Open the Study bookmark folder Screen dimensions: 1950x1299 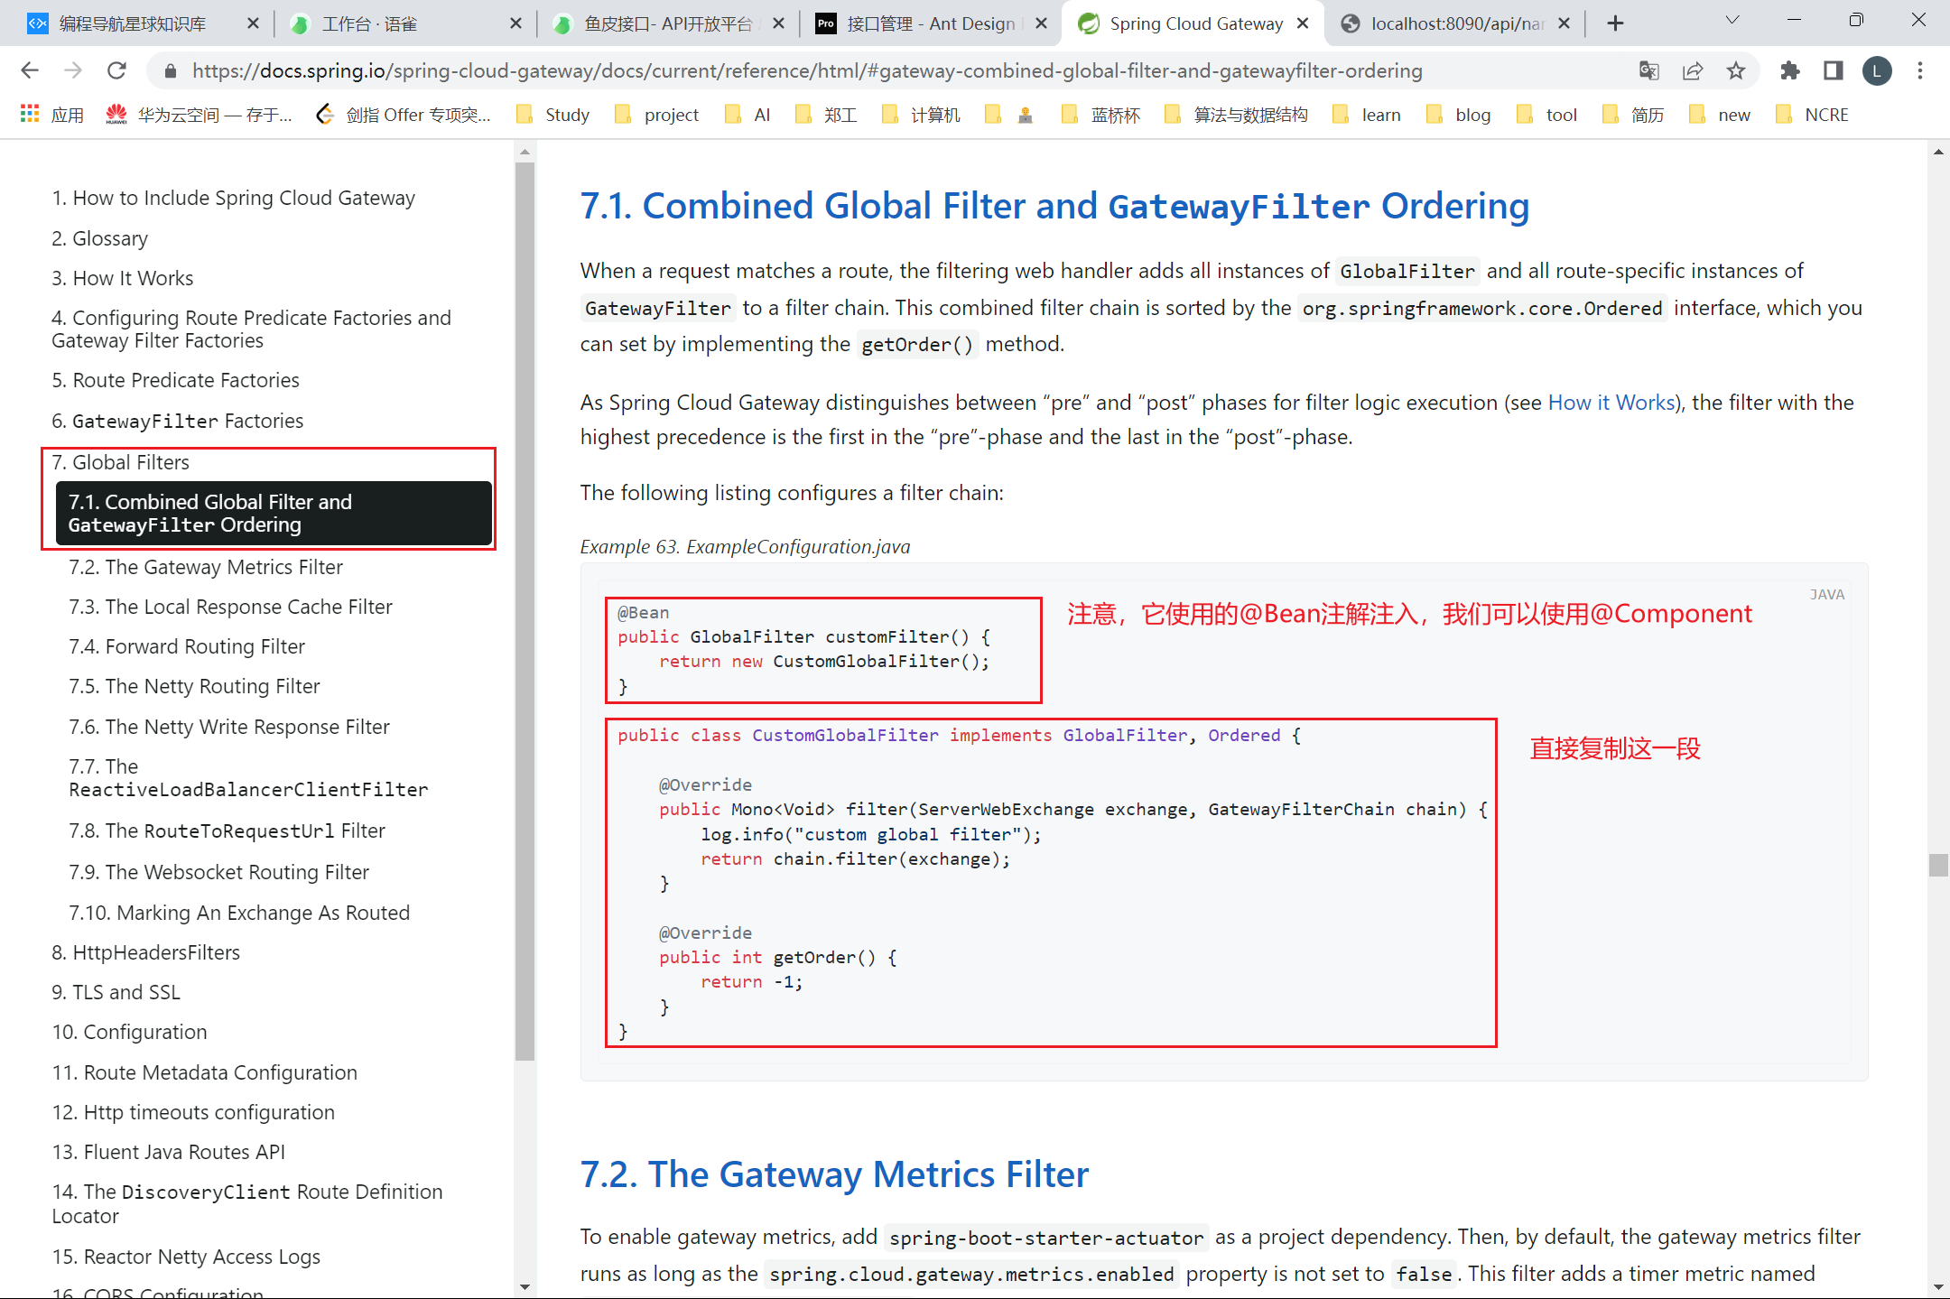point(552,115)
